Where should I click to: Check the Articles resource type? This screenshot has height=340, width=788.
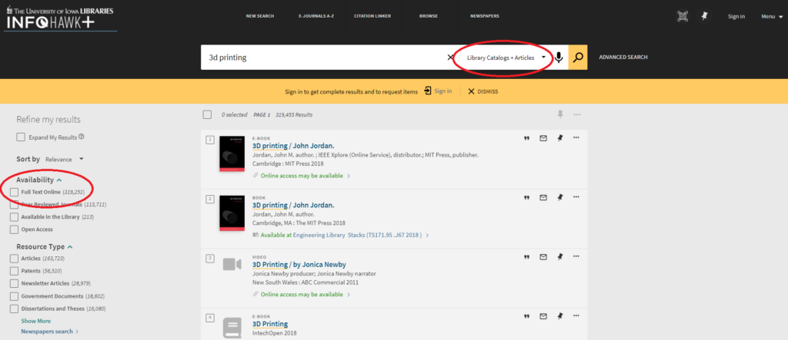14,258
